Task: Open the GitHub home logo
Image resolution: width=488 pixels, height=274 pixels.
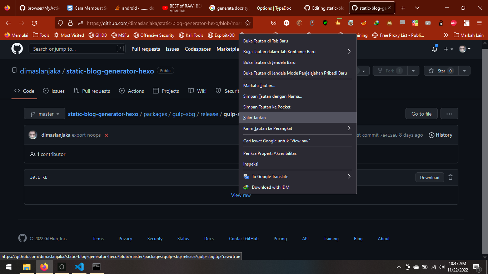Action: point(17,49)
